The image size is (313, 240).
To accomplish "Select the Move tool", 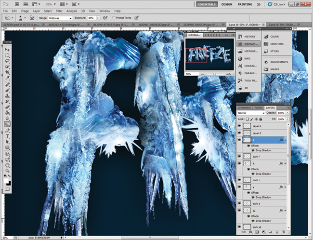I will click(x=7, y=50).
